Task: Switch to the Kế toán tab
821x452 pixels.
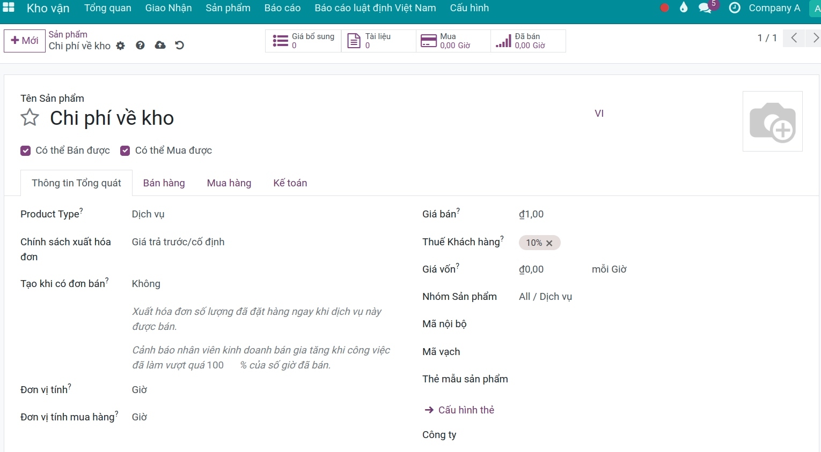Action: pos(290,183)
